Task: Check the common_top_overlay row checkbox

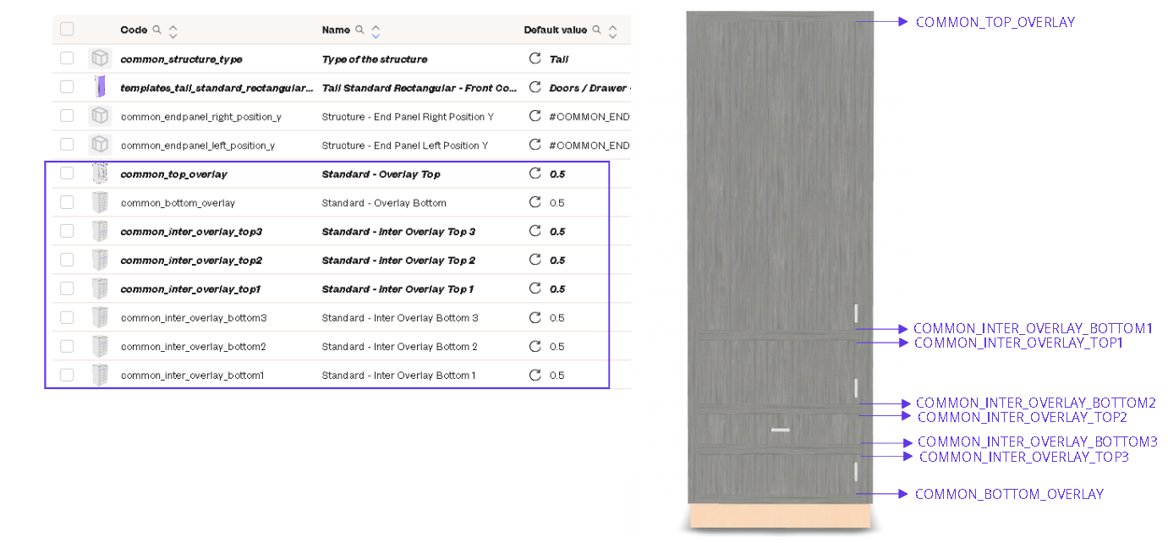Action: click(67, 173)
